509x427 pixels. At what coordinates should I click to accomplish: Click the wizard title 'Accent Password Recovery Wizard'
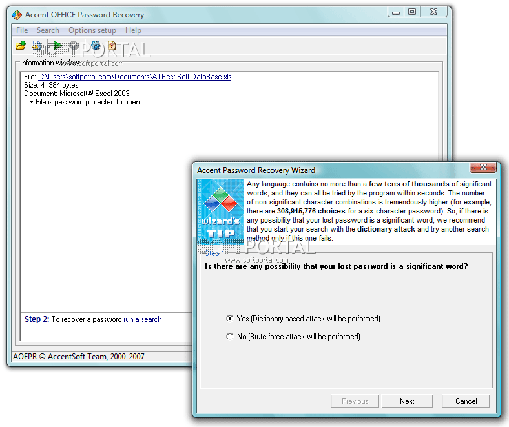pos(256,170)
